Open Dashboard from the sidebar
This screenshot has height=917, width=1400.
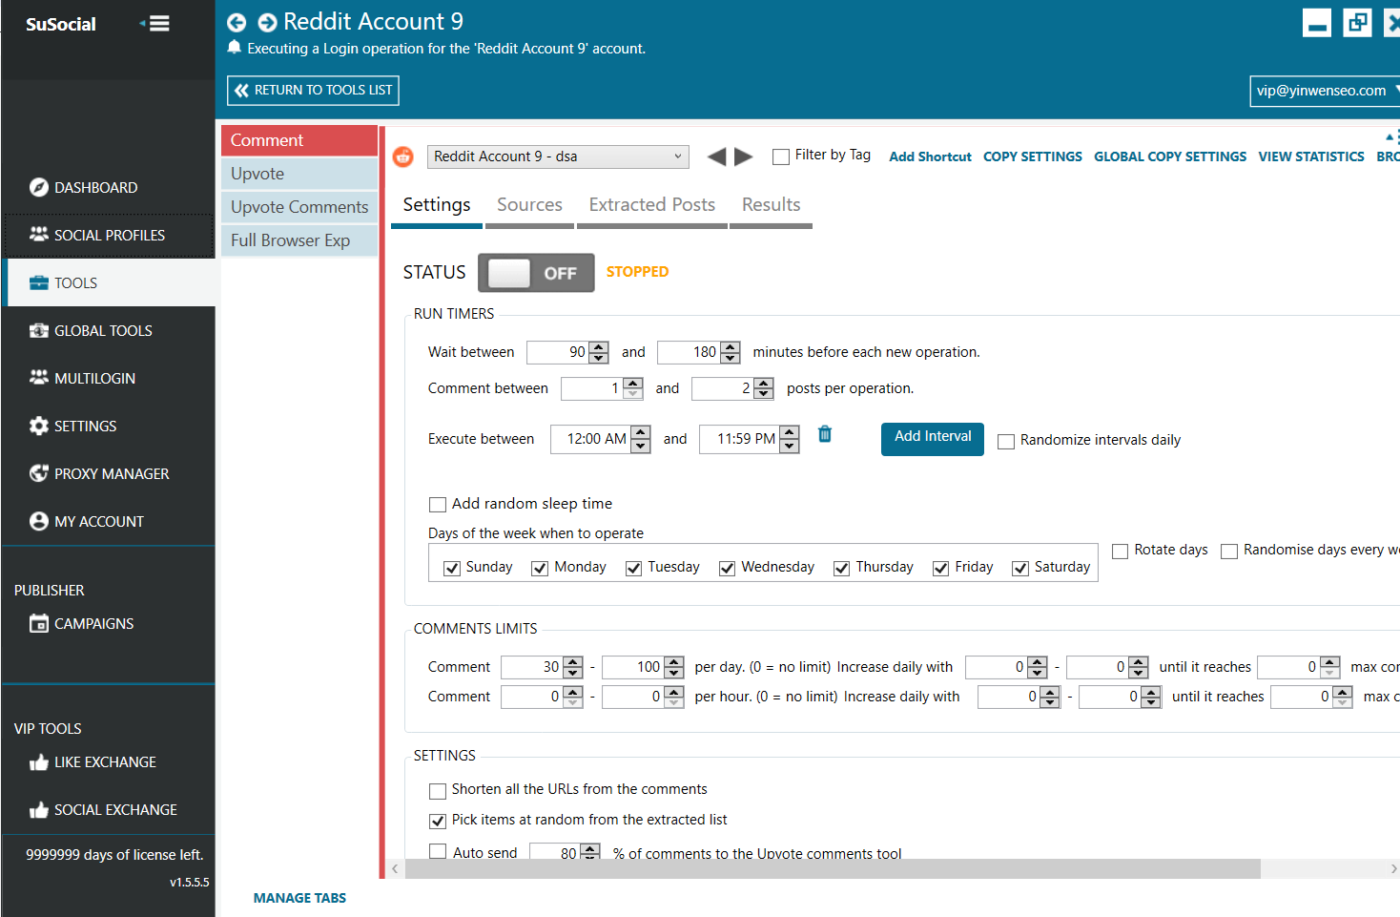point(95,187)
